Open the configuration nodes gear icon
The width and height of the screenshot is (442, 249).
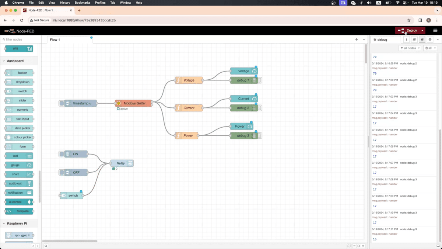[430, 39]
